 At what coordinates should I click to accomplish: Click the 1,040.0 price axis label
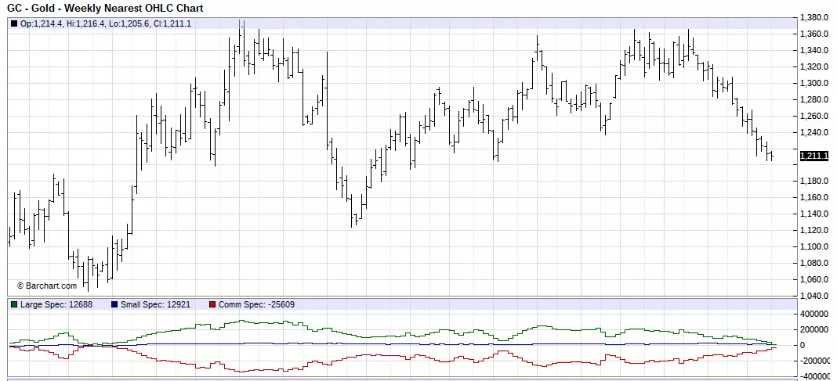pos(814,296)
